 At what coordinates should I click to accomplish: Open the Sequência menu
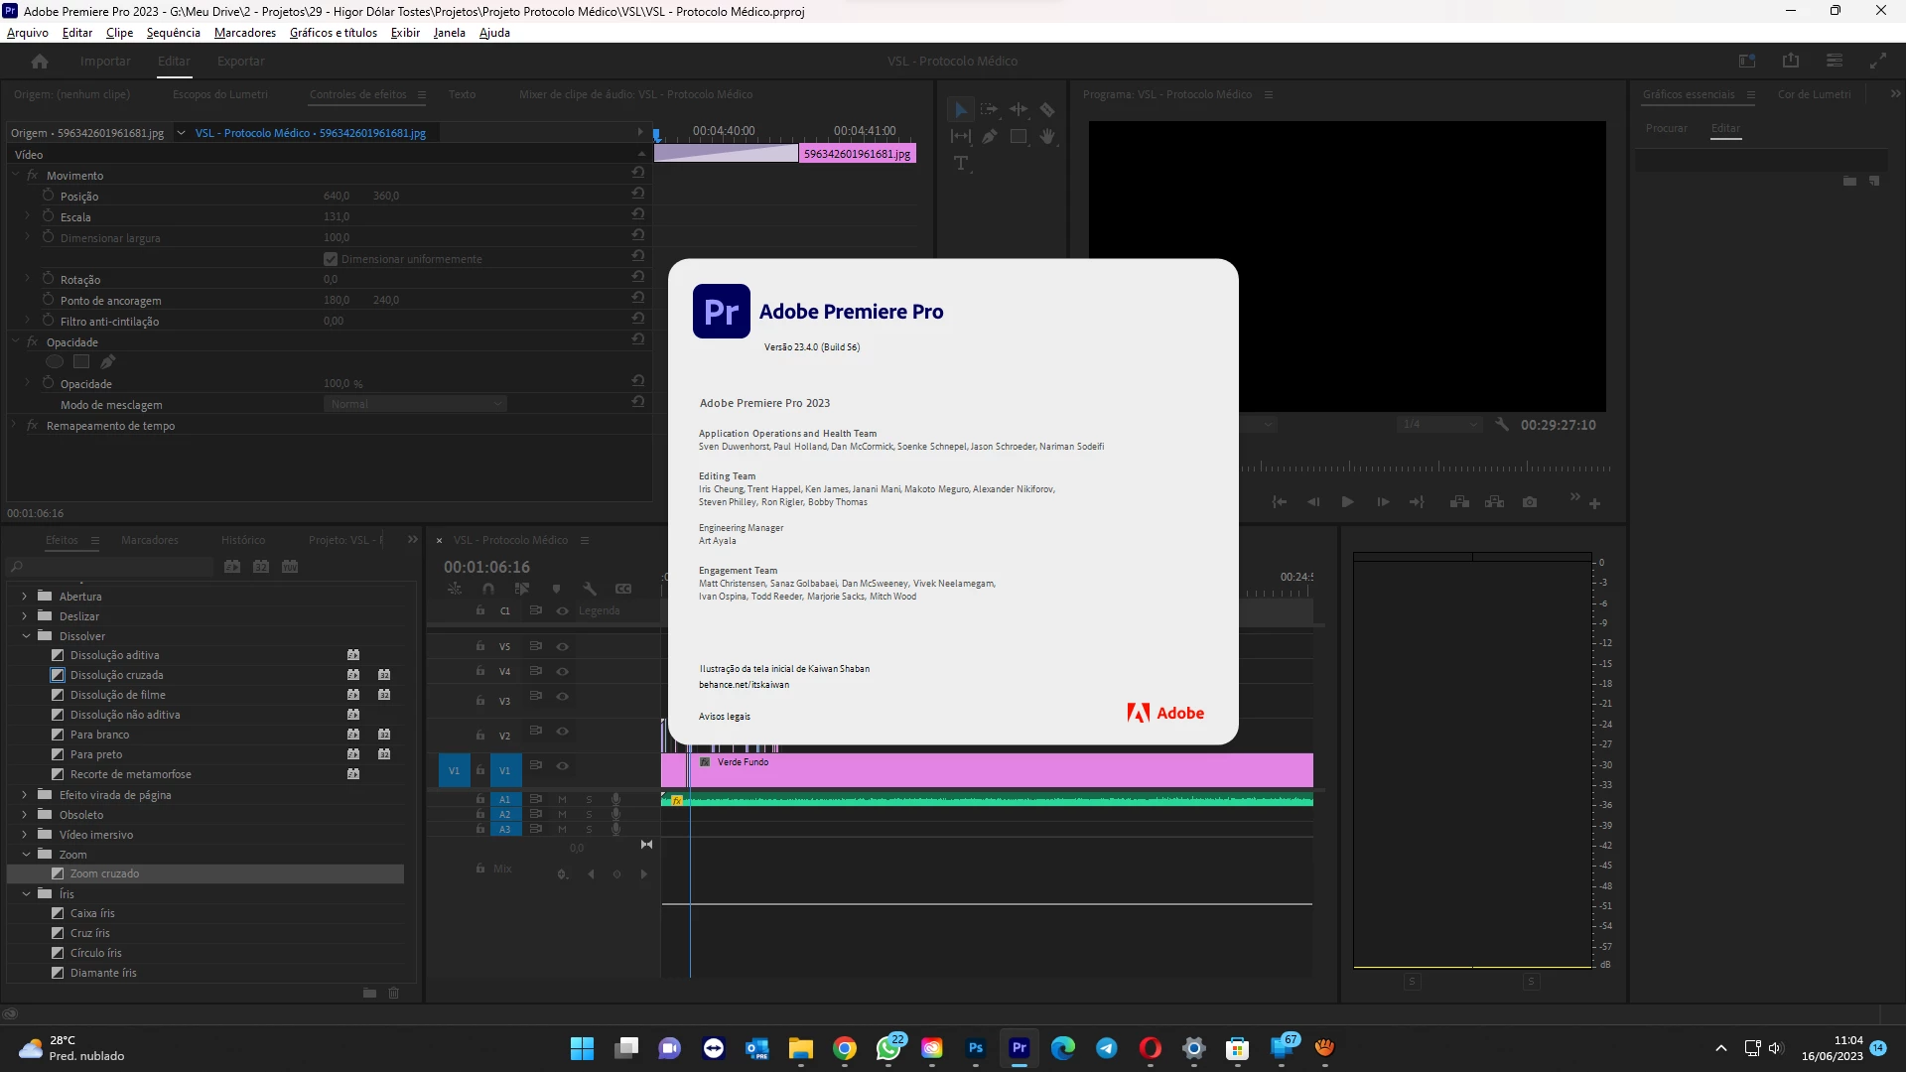(x=173, y=33)
